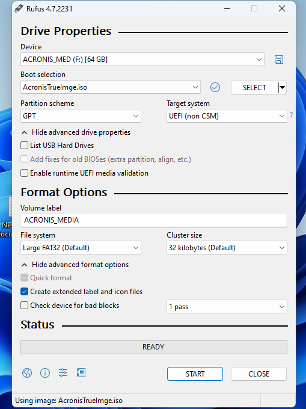Open the settings sliders icon

tap(63, 373)
